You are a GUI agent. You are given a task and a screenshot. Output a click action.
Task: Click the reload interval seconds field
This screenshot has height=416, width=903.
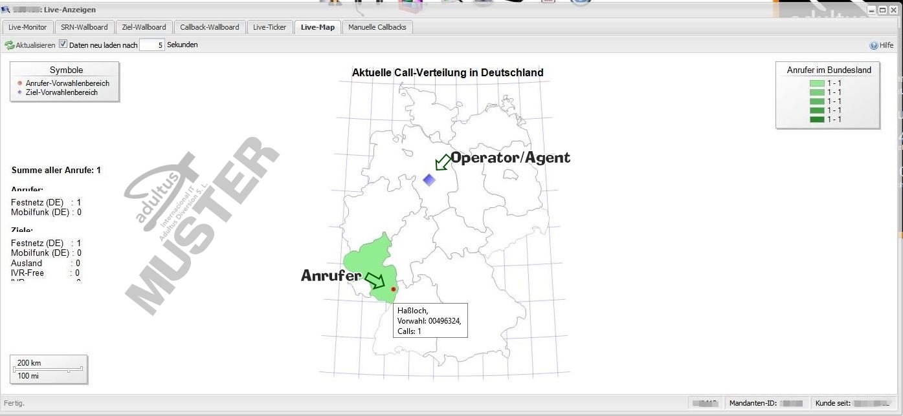click(x=152, y=45)
